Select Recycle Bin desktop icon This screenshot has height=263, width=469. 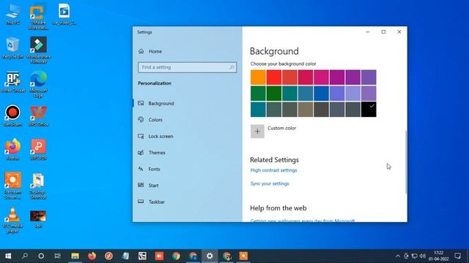(12, 48)
